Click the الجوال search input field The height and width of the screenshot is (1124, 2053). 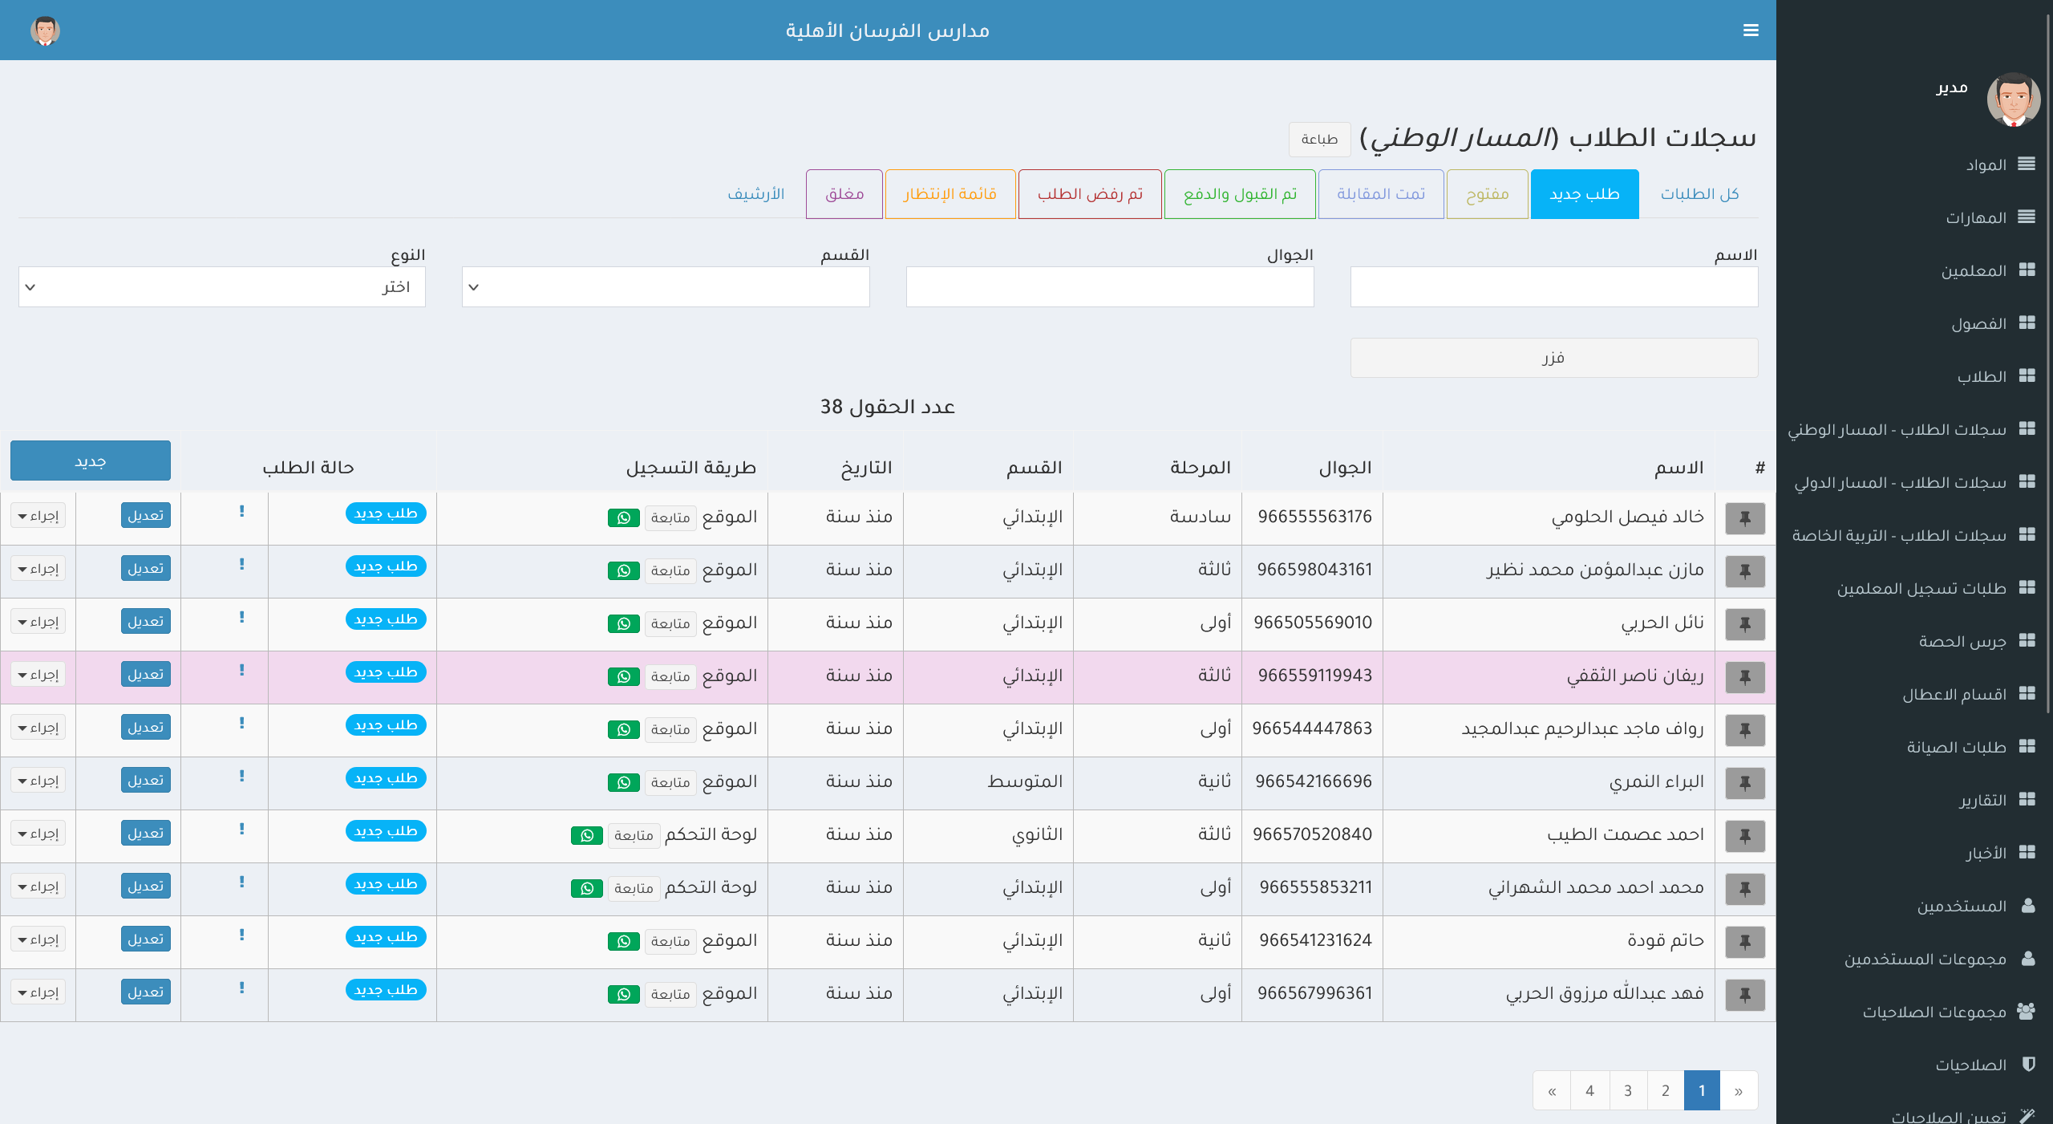pos(1110,286)
